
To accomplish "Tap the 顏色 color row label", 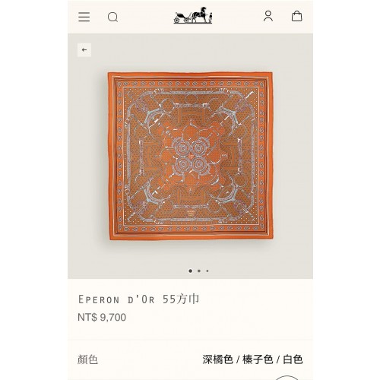I will pos(87,359).
